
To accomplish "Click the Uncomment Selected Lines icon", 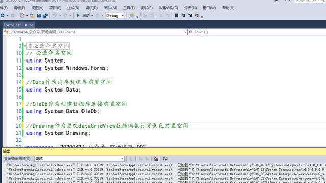I will click(x=168, y=16).
